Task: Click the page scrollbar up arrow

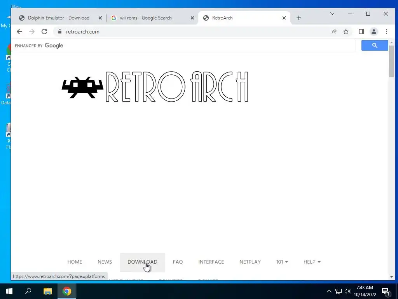Action: tap(391, 42)
